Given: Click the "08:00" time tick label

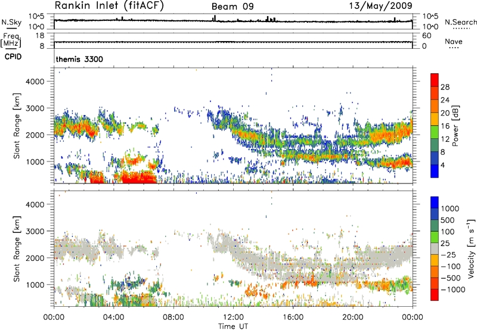Looking at the screenshot, I should point(174,317).
